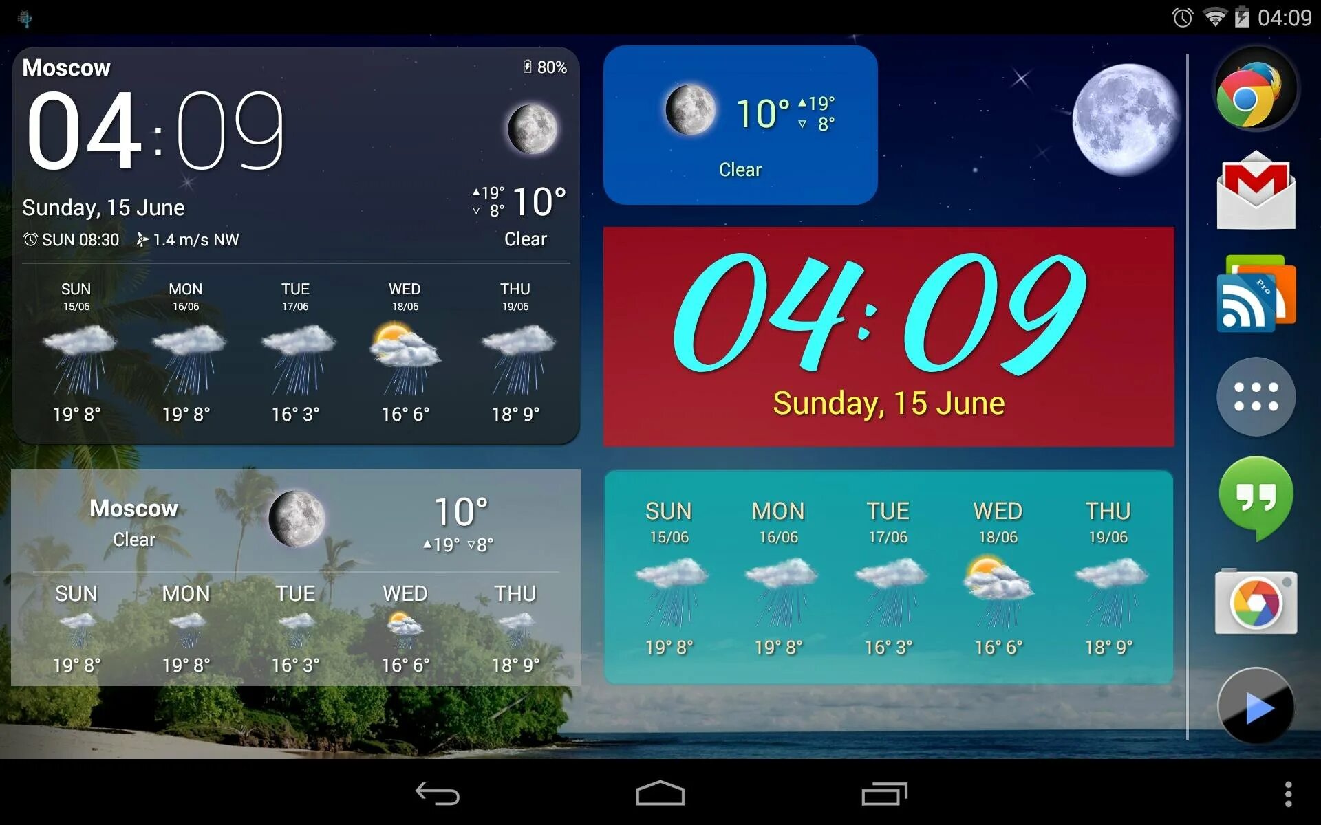Viewport: 1321px width, 825px height.
Task: Click WiFi icon in status bar
Action: (1209, 13)
